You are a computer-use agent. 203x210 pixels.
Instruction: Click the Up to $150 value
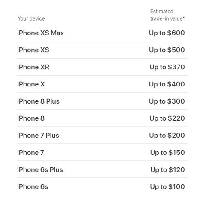[x=167, y=153]
